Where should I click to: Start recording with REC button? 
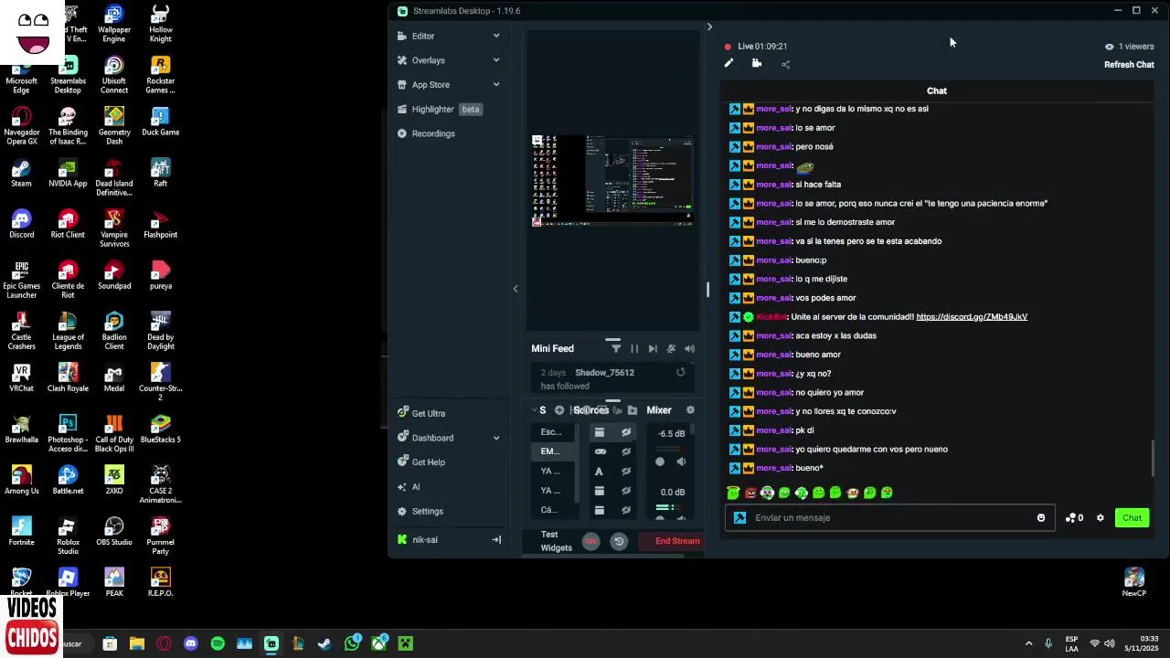(591, 541)
